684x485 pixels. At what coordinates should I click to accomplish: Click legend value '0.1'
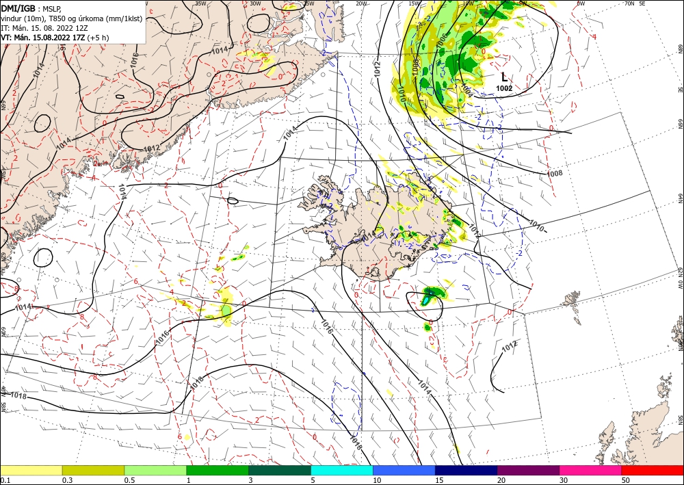coord(5,480)
